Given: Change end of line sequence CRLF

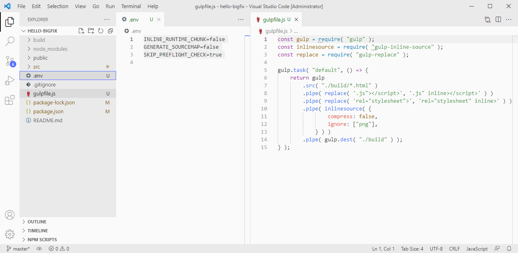Looking at the screenshot, I should (454, 249).
